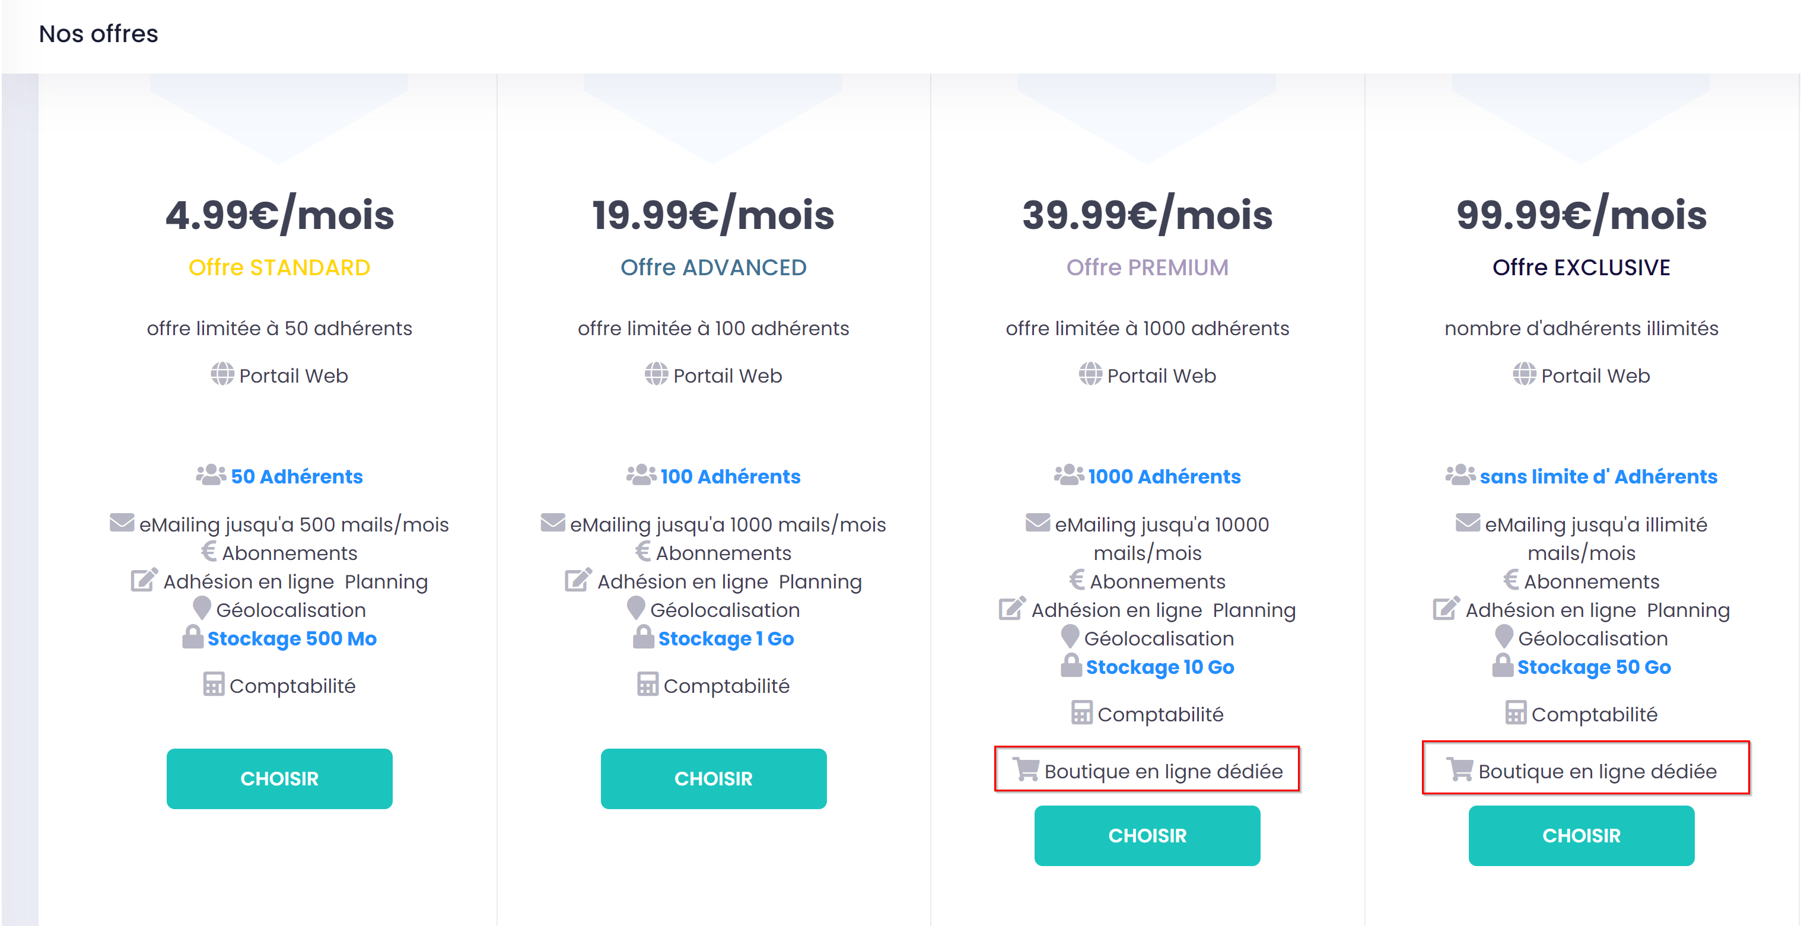Click the Offre ADVANCED title
1801x926 pixels.
(713, 267)
